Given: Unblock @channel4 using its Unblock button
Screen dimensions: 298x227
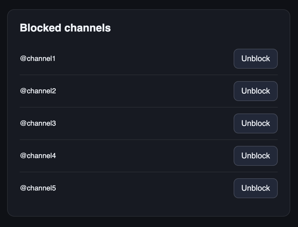Looking at the screenshot, I should pyautogui.click(x=255, y=156).
